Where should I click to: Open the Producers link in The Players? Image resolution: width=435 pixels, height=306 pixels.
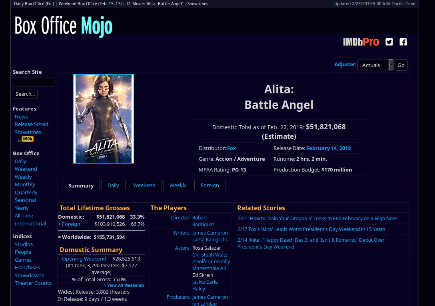178,297
